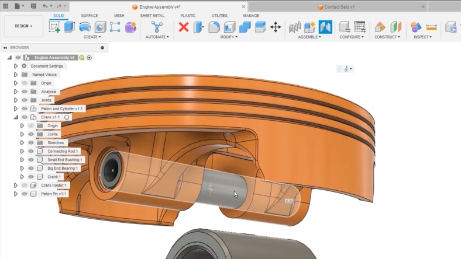
Task: Click the Automate tool icon
Action: [157, 27]
